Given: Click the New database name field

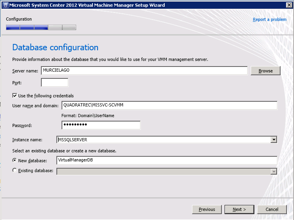Looking at the screenshot, I should point(167,160).
